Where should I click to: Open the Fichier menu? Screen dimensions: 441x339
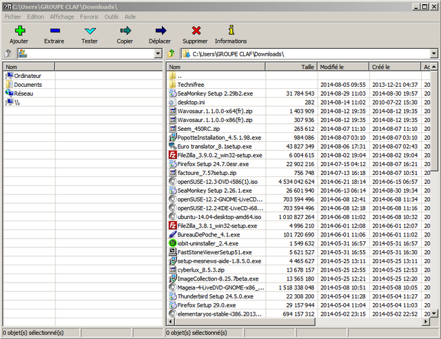(x=13, y=17)
